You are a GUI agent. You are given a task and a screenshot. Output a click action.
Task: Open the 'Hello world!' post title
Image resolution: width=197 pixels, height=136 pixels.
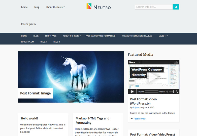(29, 118)
